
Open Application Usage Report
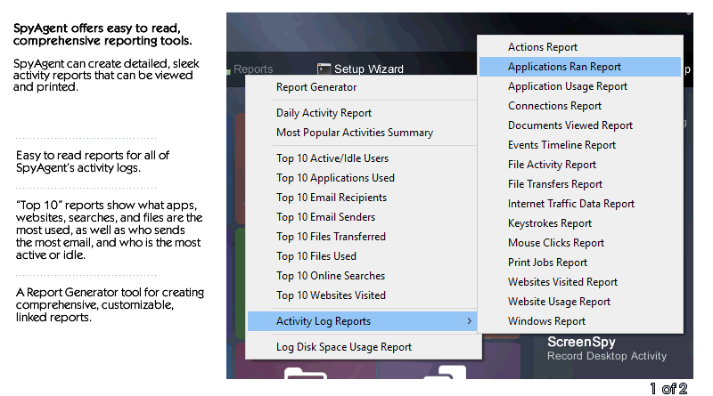point(580,85)
